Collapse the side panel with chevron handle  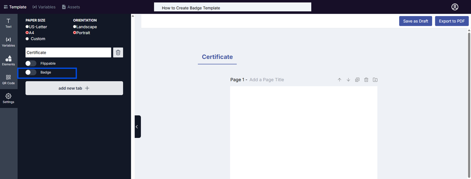[137, 126]
